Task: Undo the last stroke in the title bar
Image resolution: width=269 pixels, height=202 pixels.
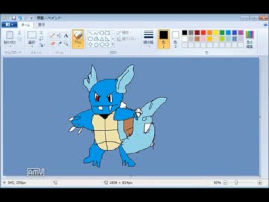Action: 20,18
